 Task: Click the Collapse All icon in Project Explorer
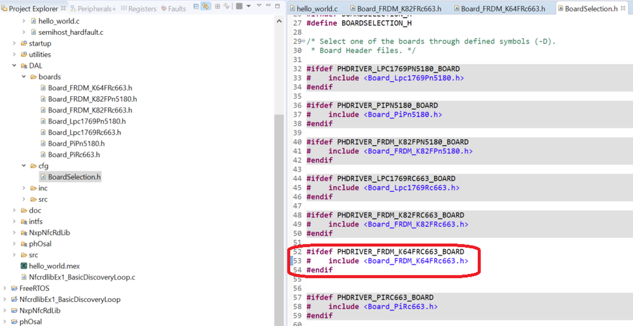coord(196,6)
